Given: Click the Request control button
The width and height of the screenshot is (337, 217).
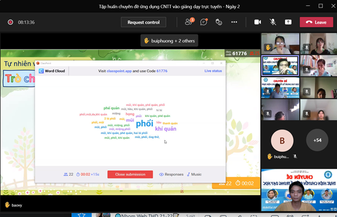Looking at the screenshot, I should pos(143,22).
